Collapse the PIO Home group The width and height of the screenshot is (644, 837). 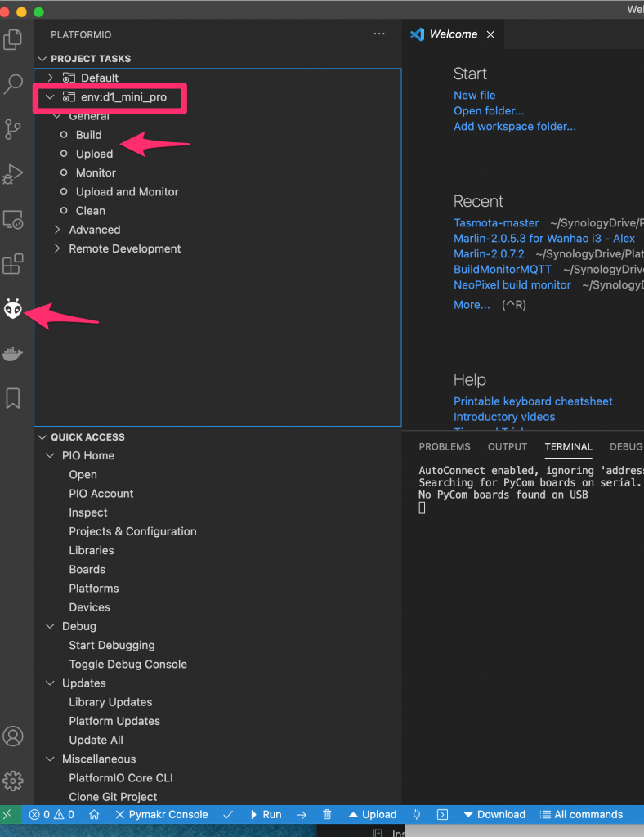[x=50, y=456]
